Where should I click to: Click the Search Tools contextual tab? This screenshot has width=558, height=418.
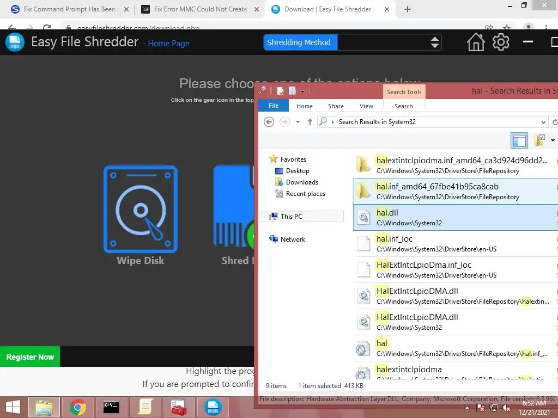[x=404, y=91]
